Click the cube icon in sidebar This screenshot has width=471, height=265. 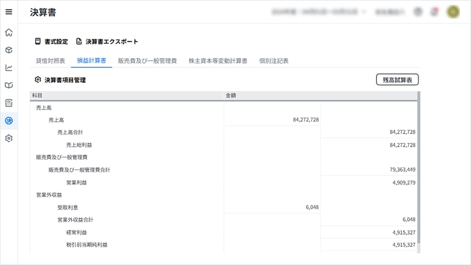click(9, 50)
